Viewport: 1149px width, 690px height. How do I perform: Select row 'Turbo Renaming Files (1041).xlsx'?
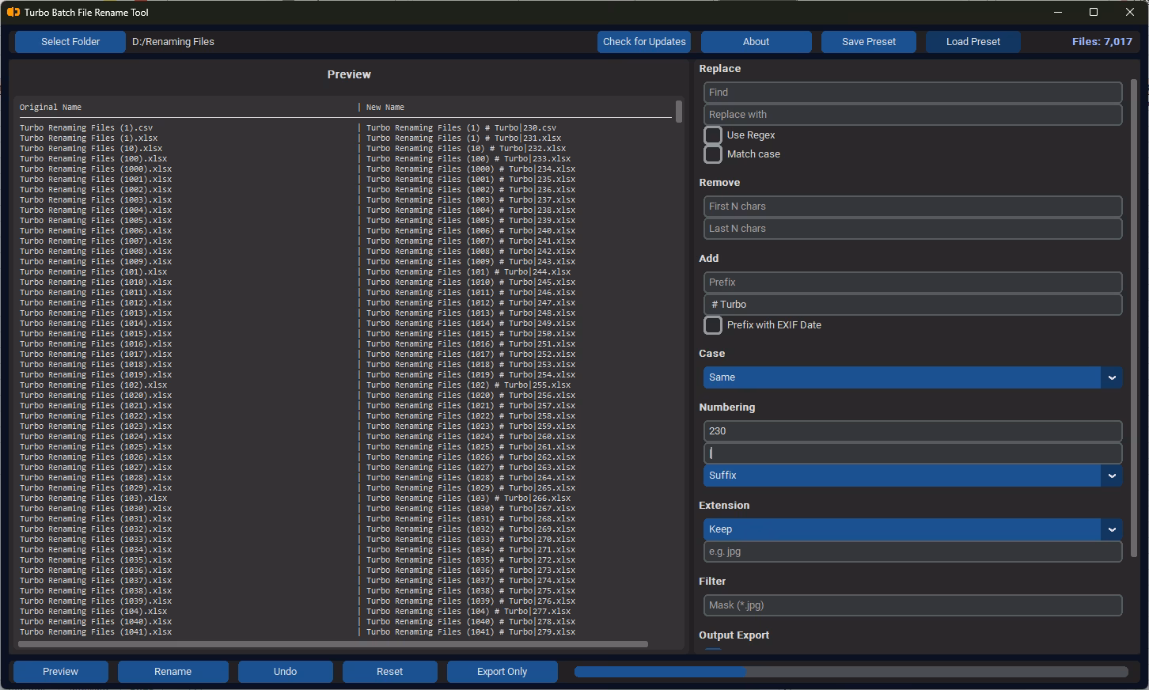click(96, 631)
